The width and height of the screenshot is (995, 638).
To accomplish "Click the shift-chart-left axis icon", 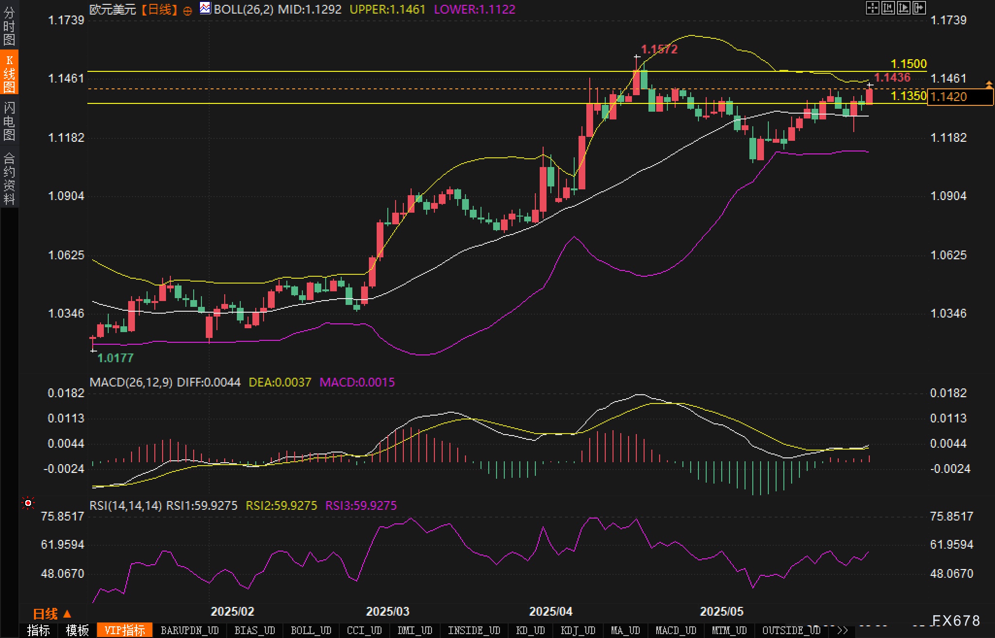I will pyautogui.click(x=888, y=8).
